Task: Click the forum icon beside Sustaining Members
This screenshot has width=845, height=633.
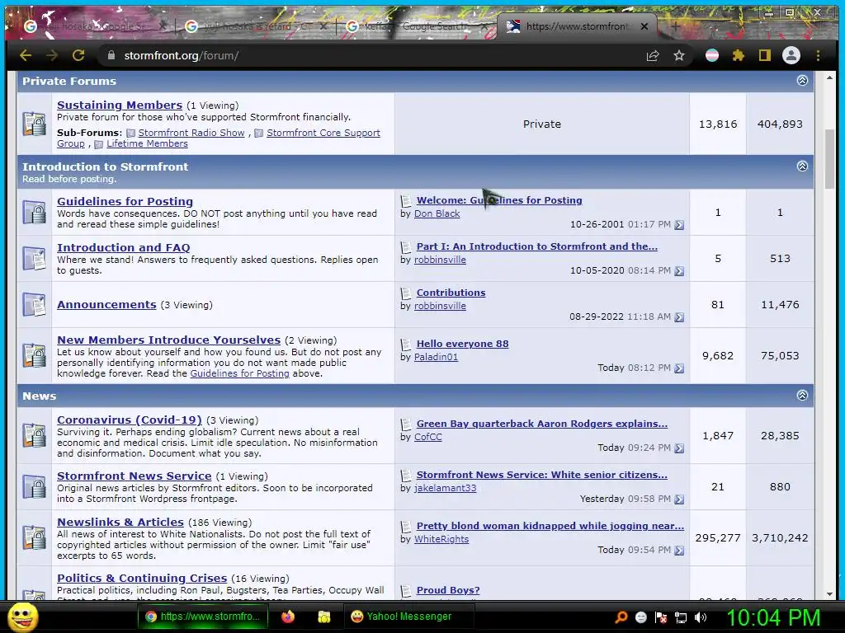Action: point(35,124)
